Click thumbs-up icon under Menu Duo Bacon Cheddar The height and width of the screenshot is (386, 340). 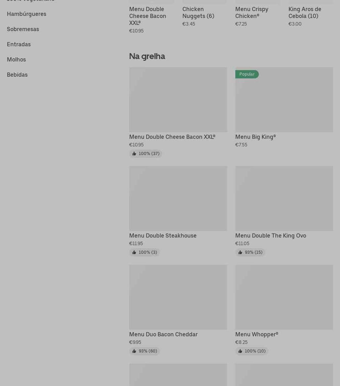click(134, 351)
